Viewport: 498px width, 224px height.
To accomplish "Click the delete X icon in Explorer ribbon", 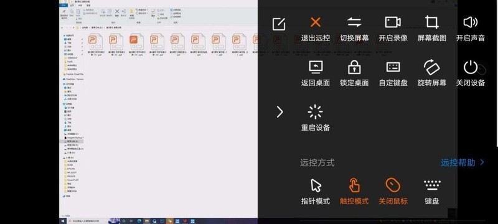I will pyautogui.click(x=117, y=11).
